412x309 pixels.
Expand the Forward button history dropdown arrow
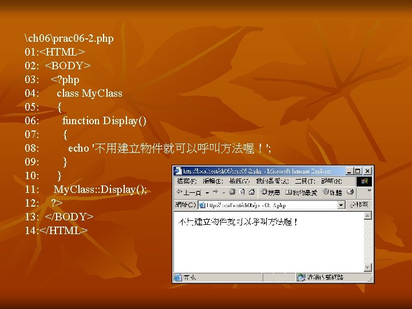pyautogui.click(x=224, y=193)
